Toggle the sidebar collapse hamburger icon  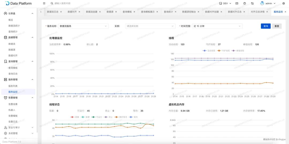coord(44,3)
